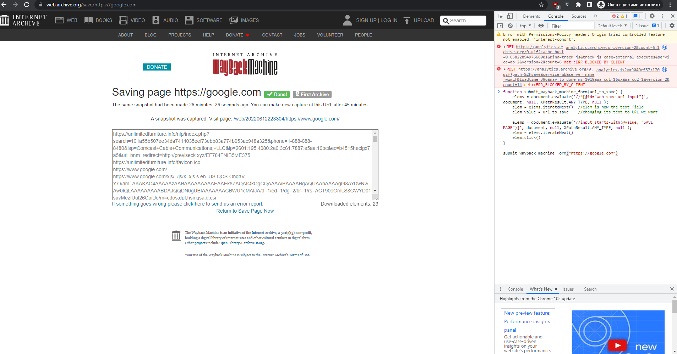The width and height of the screenshot is (677, 354).
Task: Open JavaScript context 'top' dropdown
Action: click(525, 26)
